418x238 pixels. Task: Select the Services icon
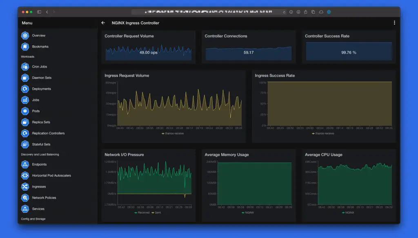coord(25,209)
